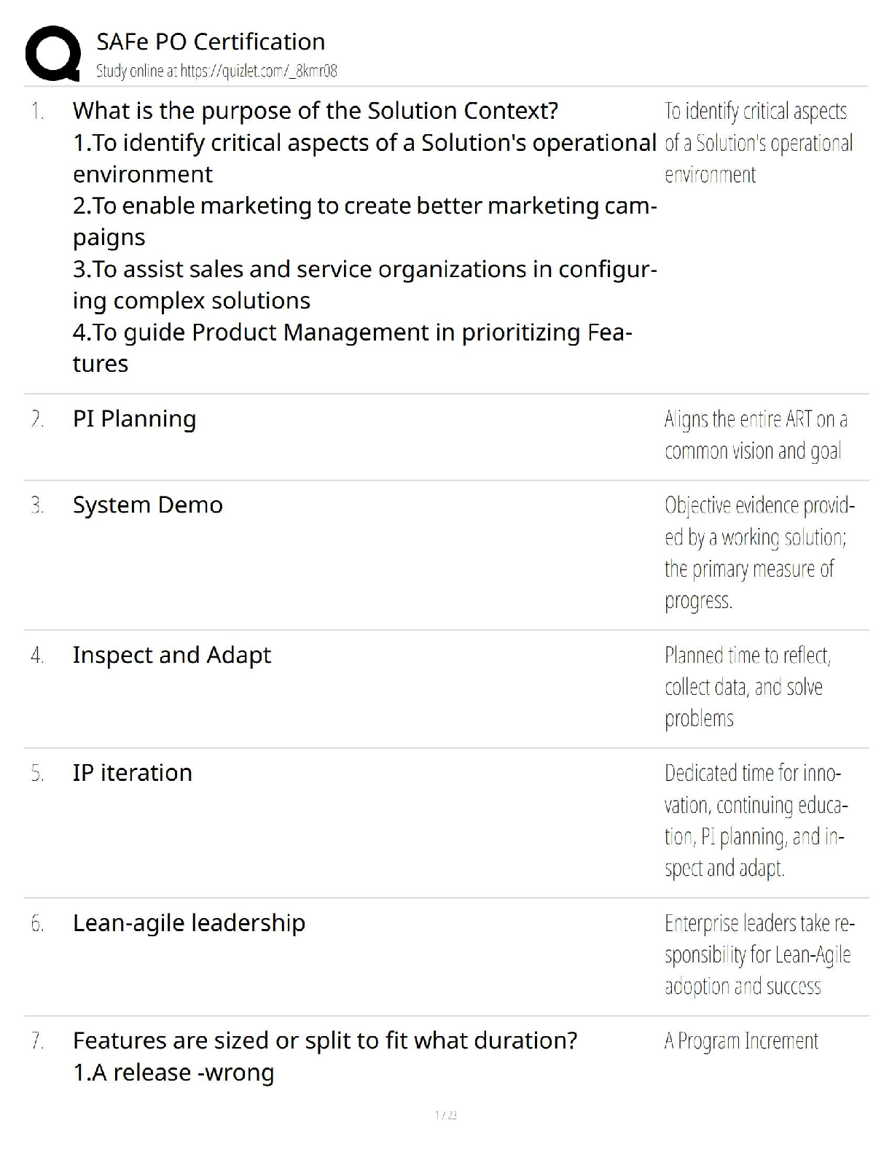Click the SAFe PO Certification title
The width and height of the screenshot is (892, 1155).
tap(211, 42)
